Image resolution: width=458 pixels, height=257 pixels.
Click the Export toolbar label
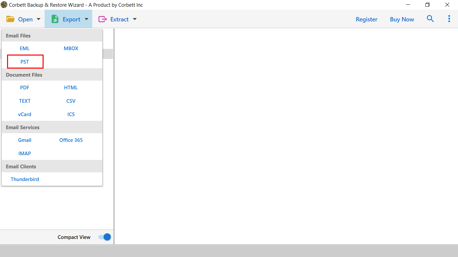pyautogui.click(x=71, y=19)
